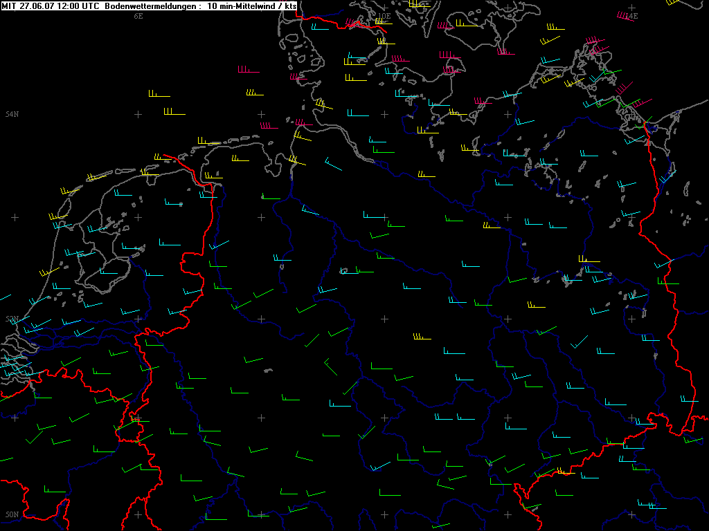The width and height of the screenshot is (709, 531).
Task: Select yellow wind barb southeast of 52N 10E cross
Action: click(422, 337)
